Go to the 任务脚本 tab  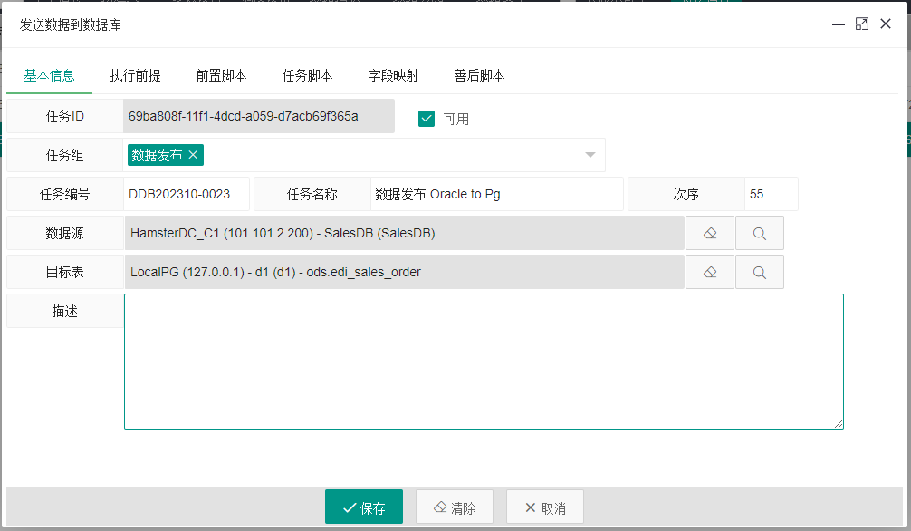(307, 75)
